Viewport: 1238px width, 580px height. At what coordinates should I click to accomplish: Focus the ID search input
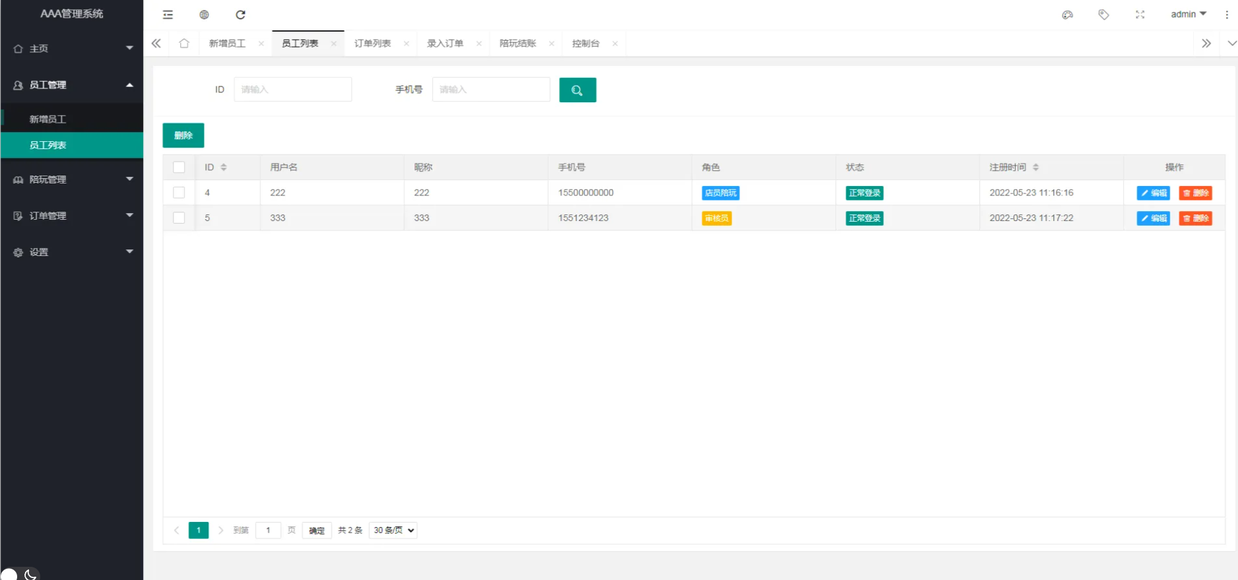pos(292,90)
